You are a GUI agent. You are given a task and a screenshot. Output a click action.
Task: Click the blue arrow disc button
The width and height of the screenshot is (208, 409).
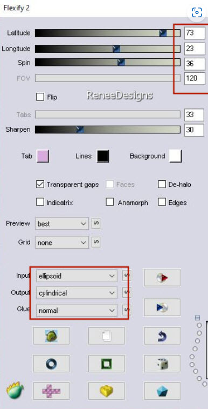[x=162, y=307]
